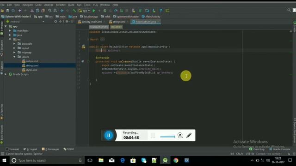Open the Logcat tool window
Image resolution: width=296 pixels, height=166 pixels.
(x=30, y=149)
